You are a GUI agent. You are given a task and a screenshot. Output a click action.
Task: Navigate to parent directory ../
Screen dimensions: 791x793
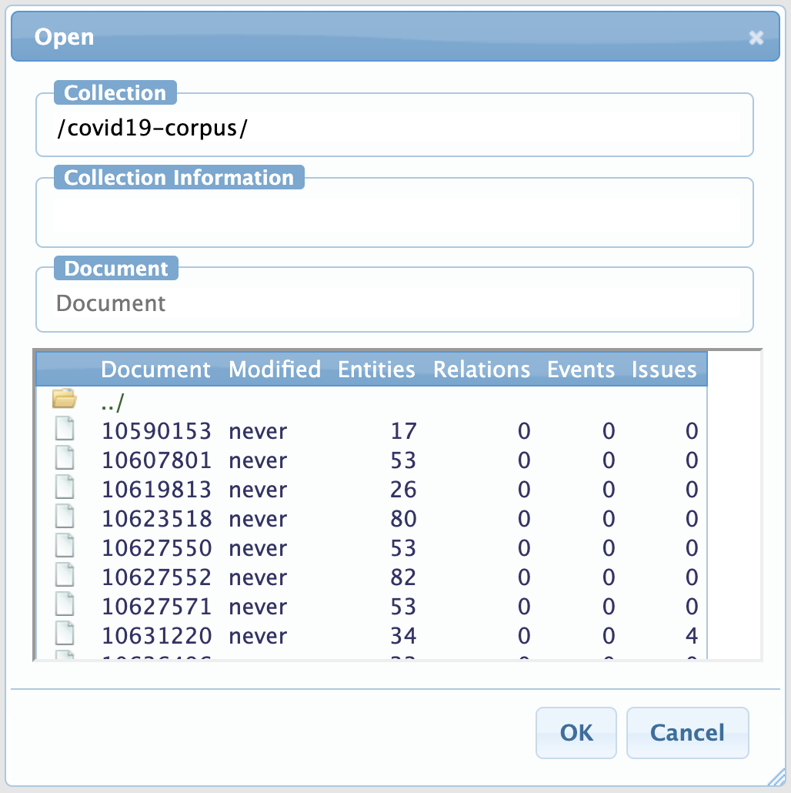tap(112, 402)
